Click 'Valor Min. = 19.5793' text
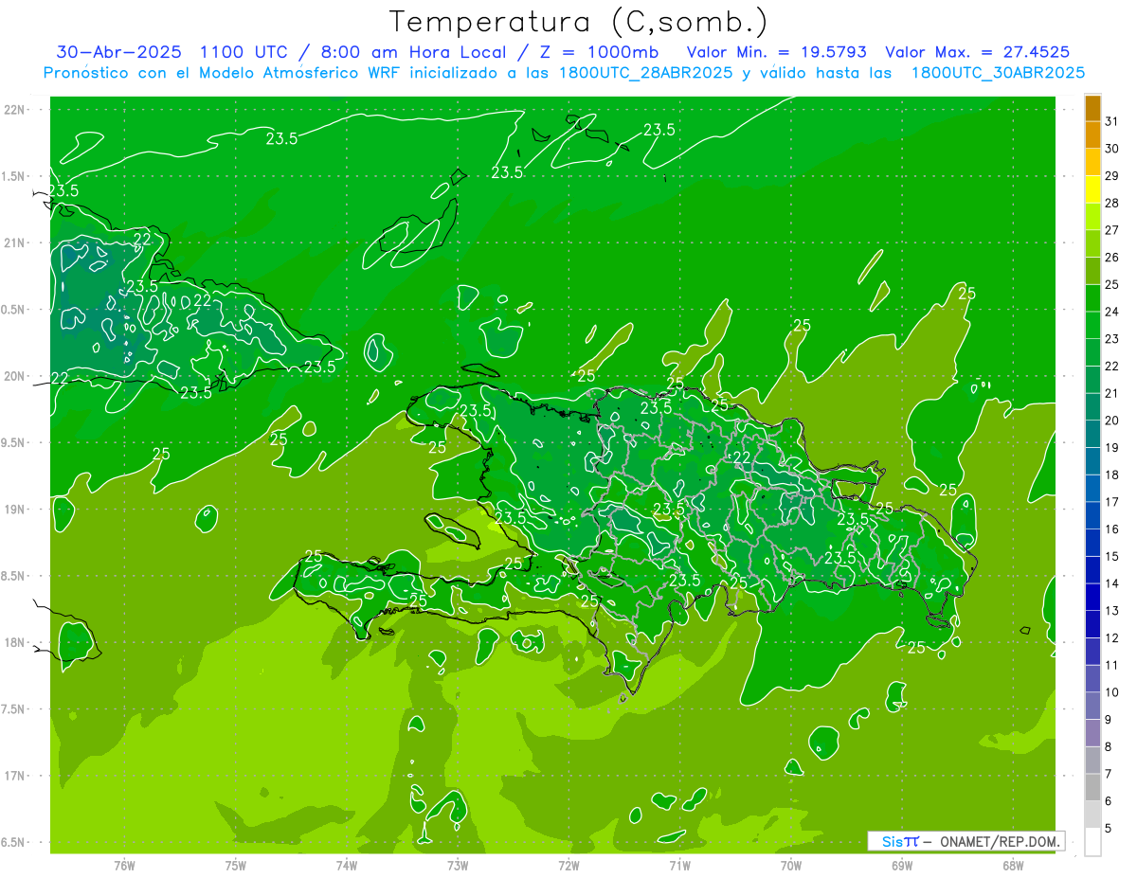Viewport: 1137px width, 878px height. [777, 52]
